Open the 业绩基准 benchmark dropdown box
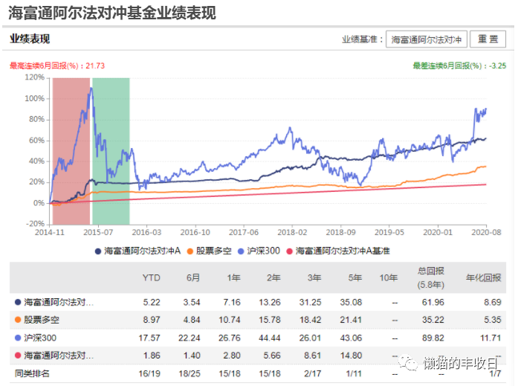 426,39
